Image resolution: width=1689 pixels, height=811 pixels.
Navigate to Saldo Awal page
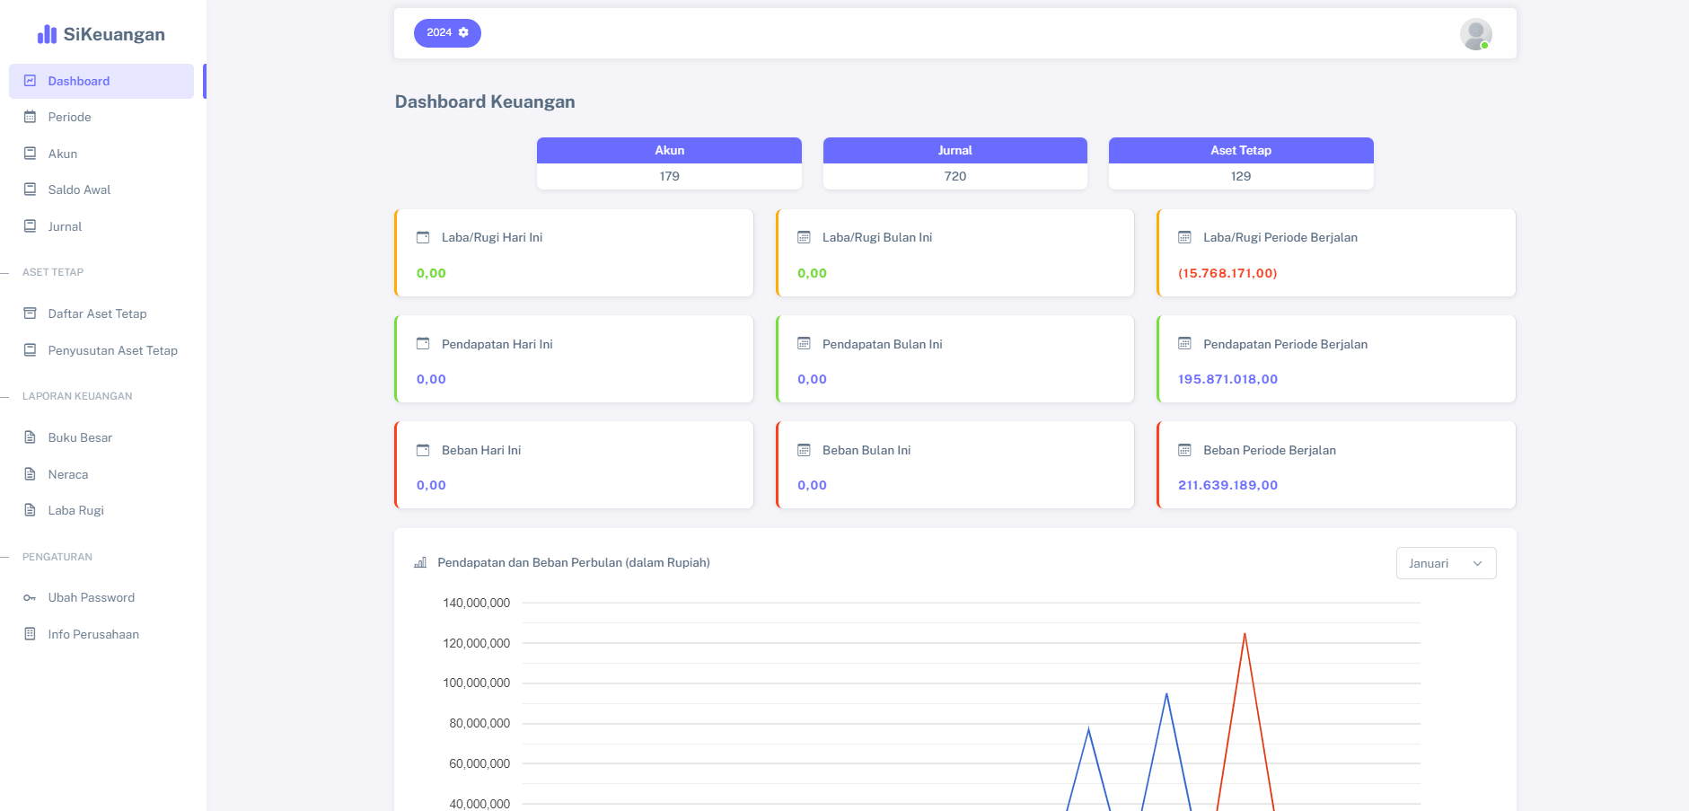(x=79, y=190)
